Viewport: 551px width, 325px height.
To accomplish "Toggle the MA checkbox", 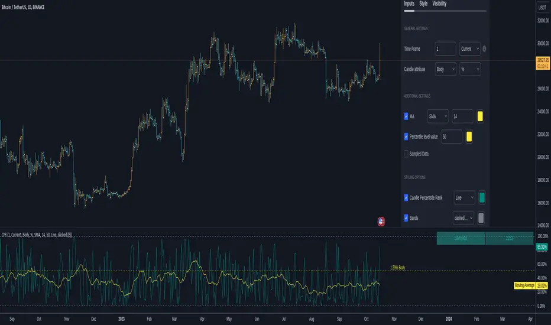I will click(x=406, y=116).
